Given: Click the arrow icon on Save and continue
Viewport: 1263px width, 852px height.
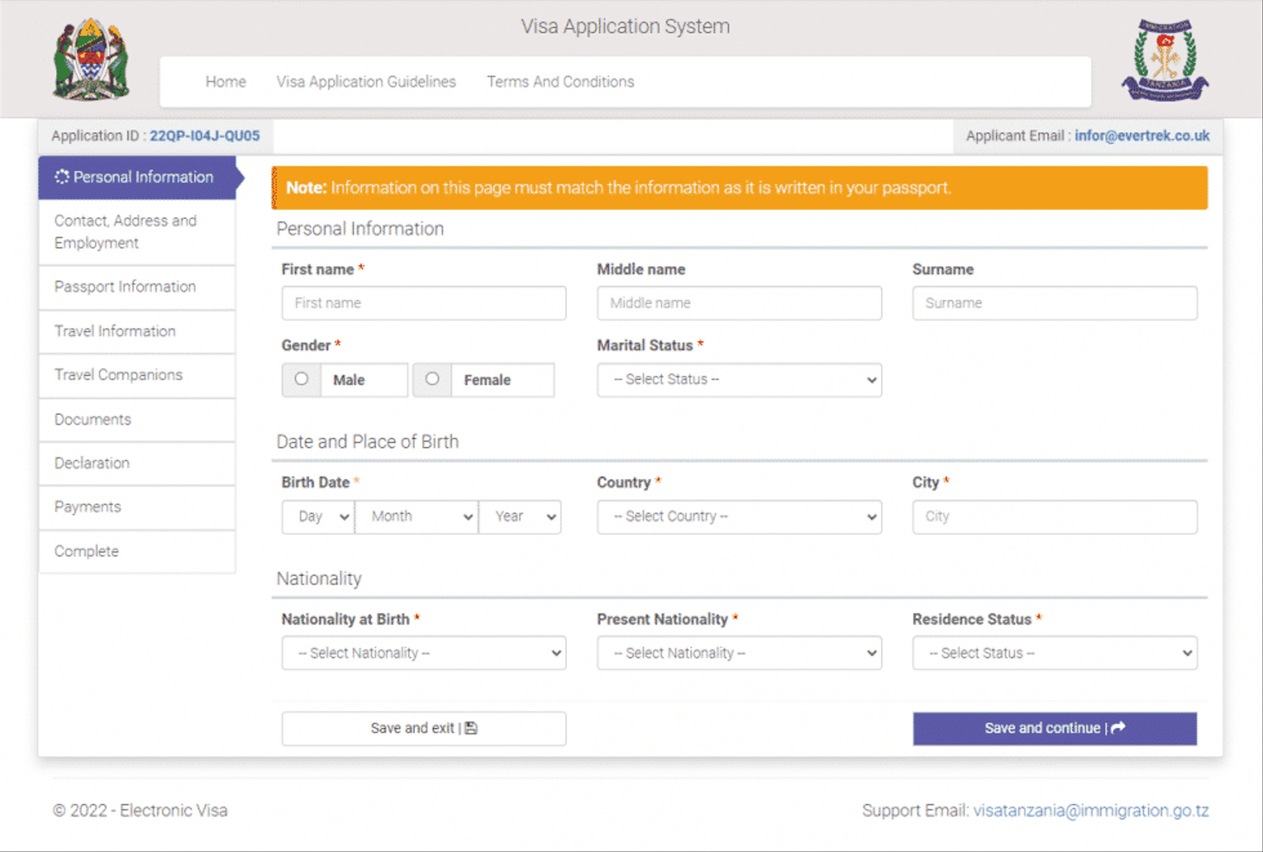Looking at the screenshot, I should (x=1118, y=728).
